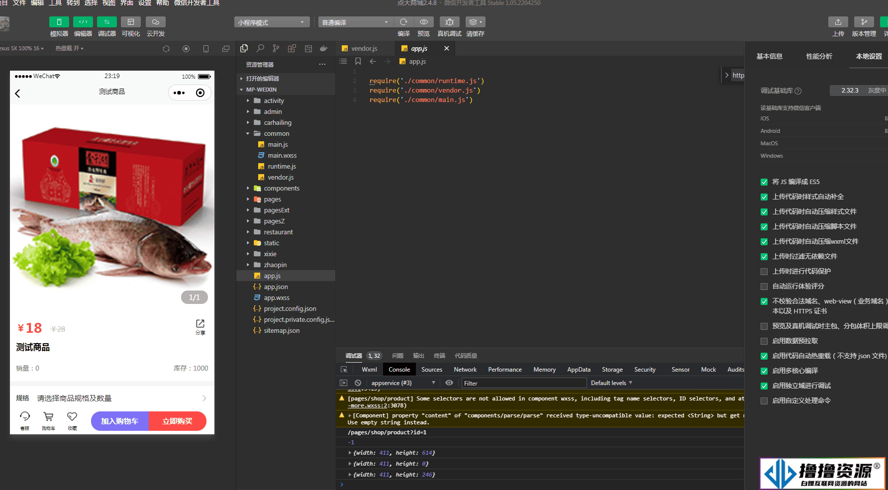Open the source control branch icon in sidebar
888x490 pixels.
coord(276,48)
